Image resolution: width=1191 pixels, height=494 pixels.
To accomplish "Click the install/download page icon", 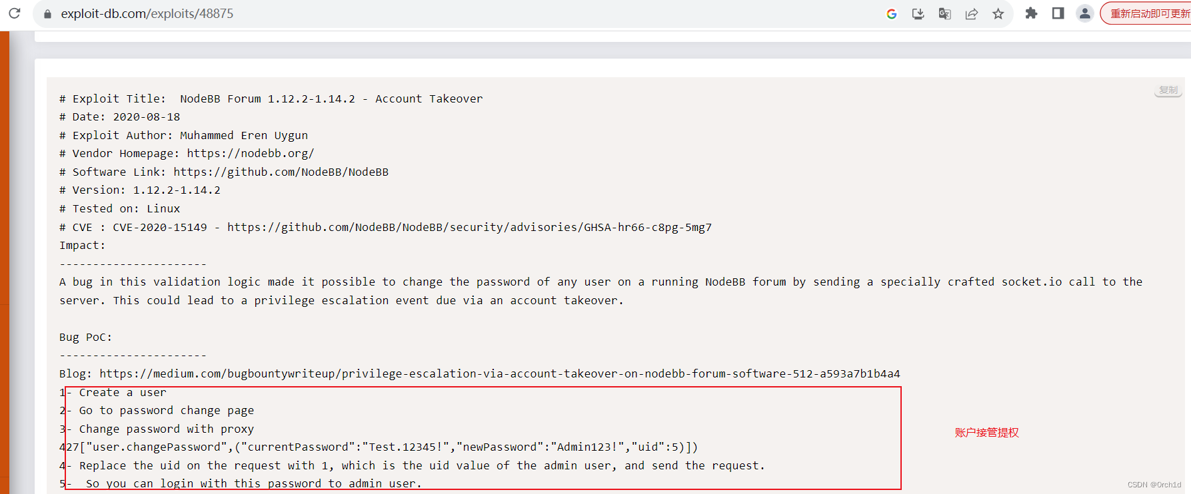I will [918, 14].
